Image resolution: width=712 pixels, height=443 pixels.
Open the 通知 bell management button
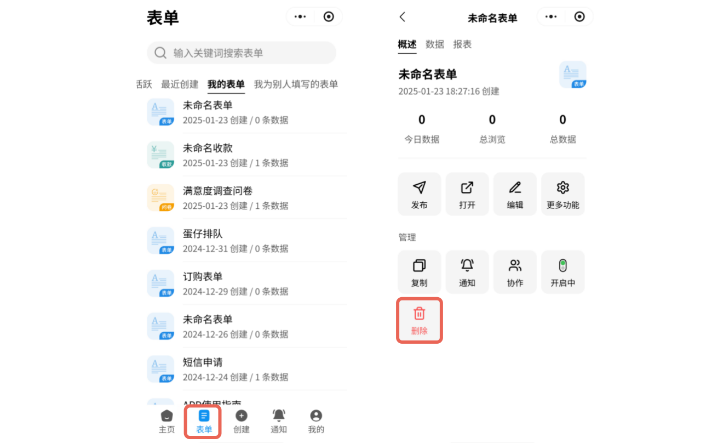[467, 272]
